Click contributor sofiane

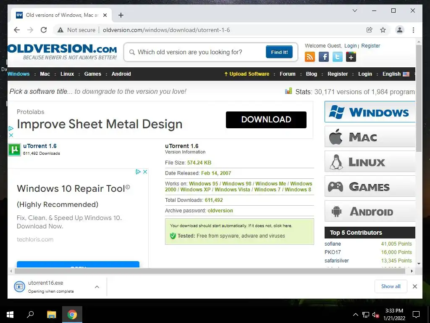333,244
